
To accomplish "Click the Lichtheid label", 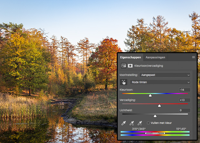I will (x=126, y=110).
